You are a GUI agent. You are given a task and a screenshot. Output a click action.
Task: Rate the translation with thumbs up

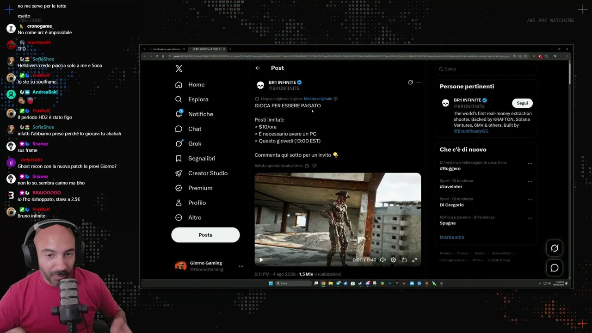(307, 166)
